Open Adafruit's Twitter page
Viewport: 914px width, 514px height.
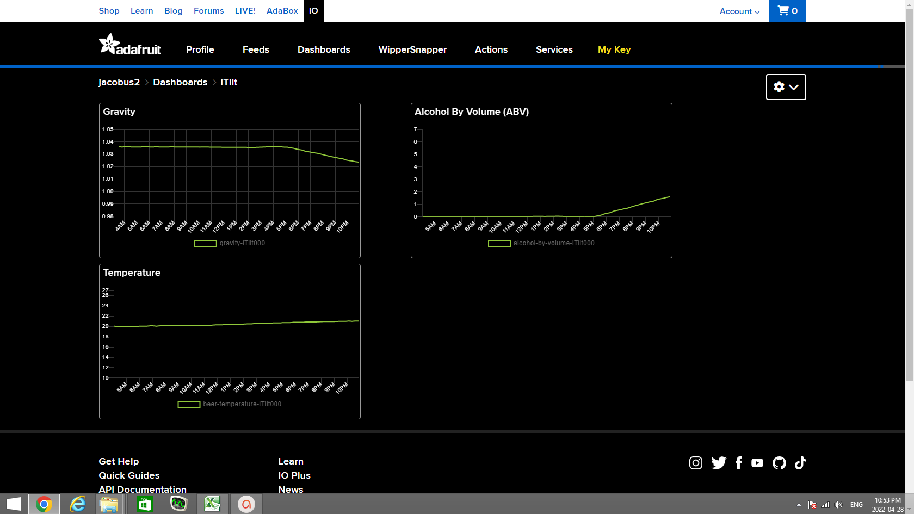point(719,463)
